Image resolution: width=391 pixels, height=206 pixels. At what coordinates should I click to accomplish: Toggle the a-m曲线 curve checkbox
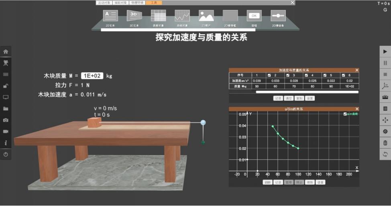point(345,114)
